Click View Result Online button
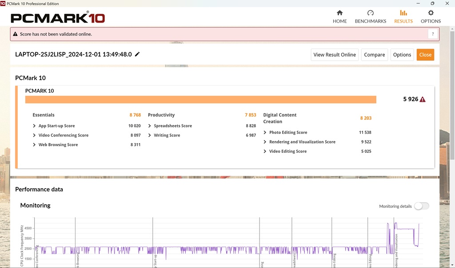 [335, 54]
